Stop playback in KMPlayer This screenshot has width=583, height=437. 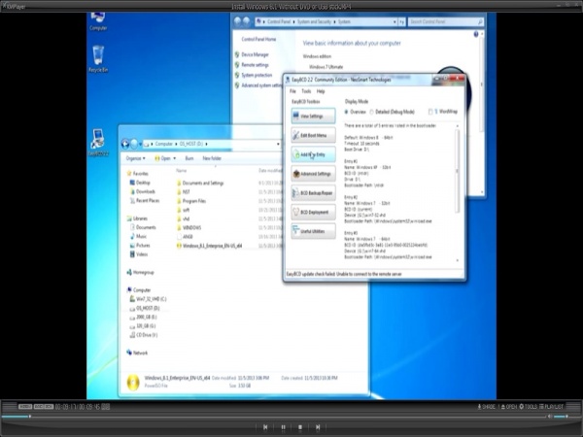tap(300, 427)
